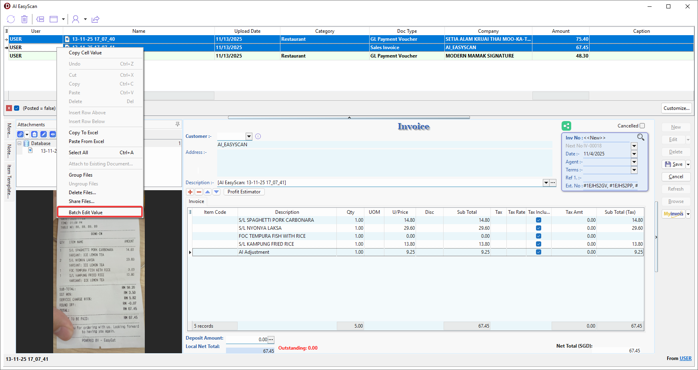The width and height of the screenshot is (698, 370).
Task: Click the red plus add-row icon
Action: [x=190, y=192]
